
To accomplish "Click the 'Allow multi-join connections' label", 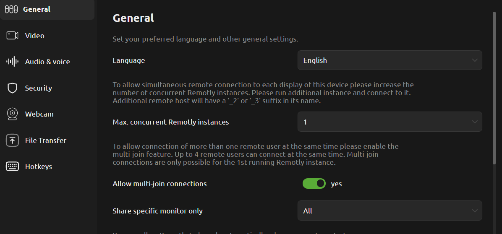I will [x=159, y=184].
